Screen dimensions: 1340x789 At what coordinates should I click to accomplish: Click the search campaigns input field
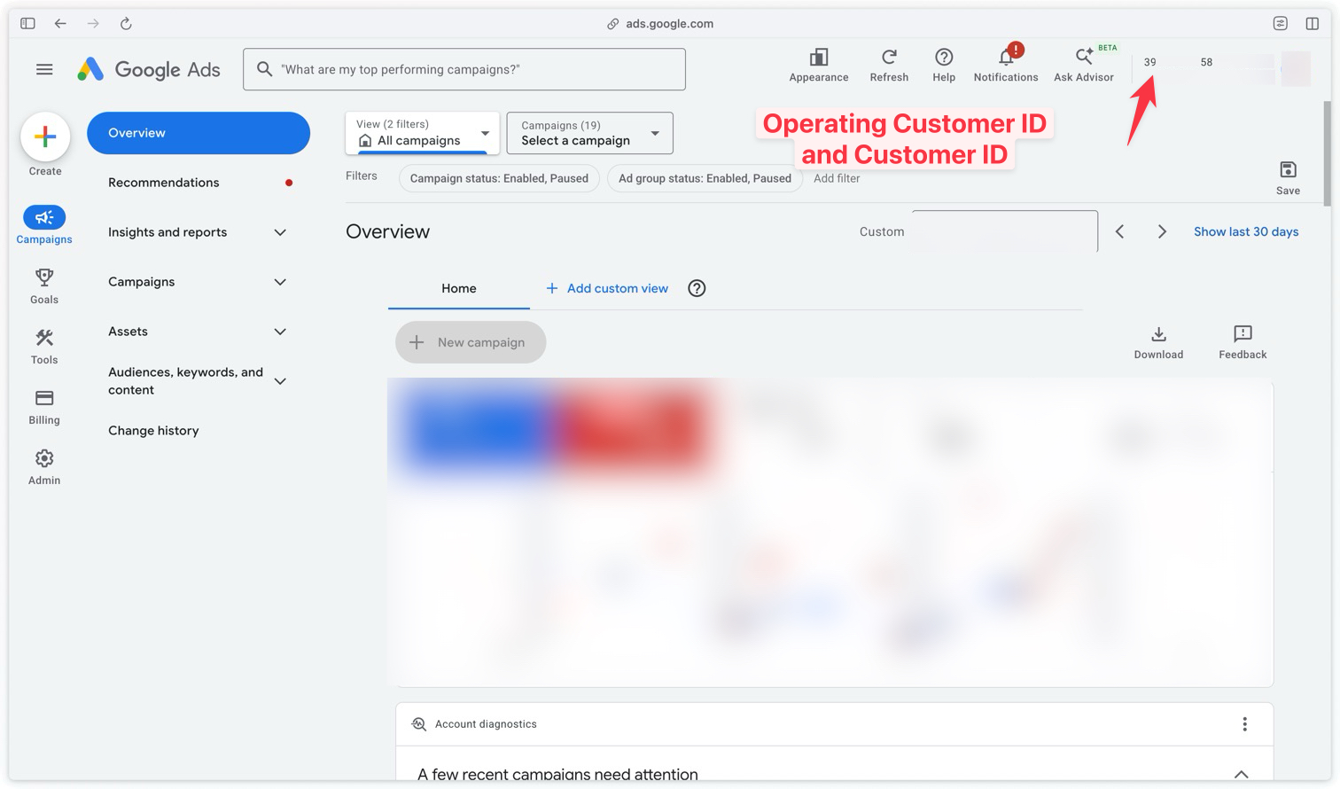coord(464,69)
